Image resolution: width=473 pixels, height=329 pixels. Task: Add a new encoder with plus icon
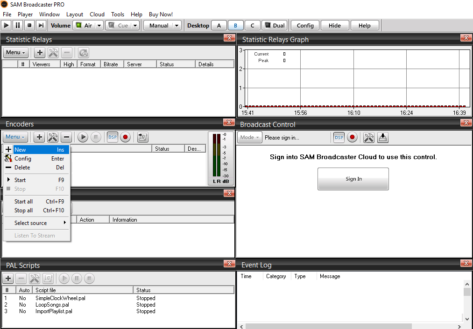[x=39, y=137]
